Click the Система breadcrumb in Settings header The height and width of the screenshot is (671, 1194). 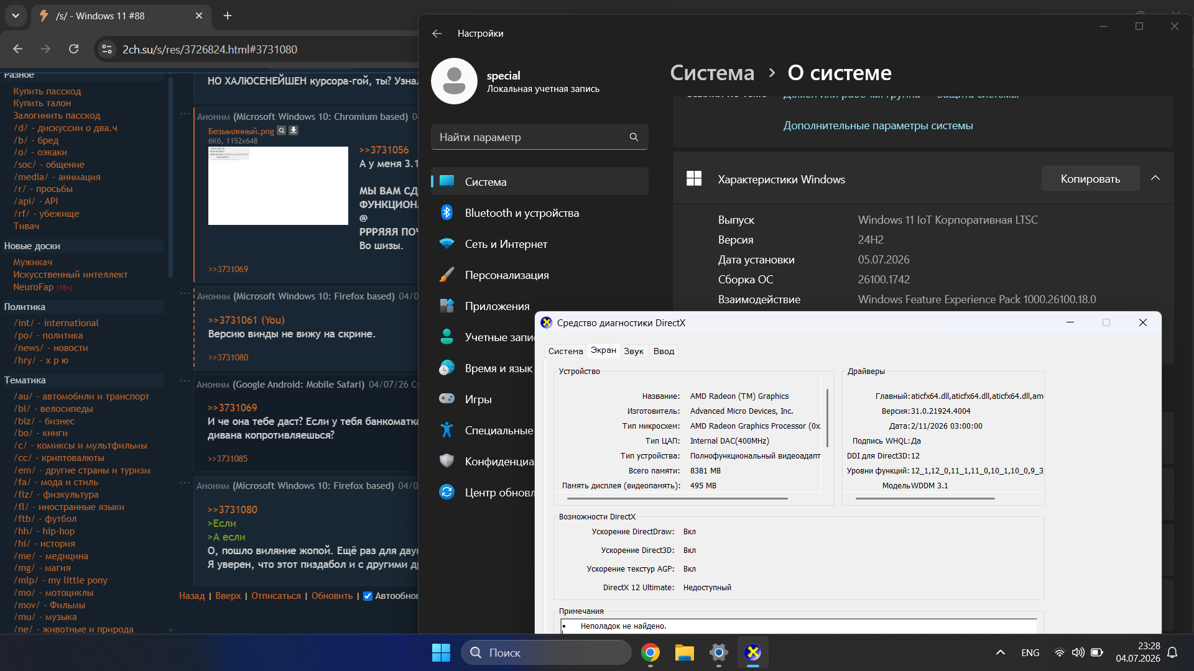tap(712, 73)
